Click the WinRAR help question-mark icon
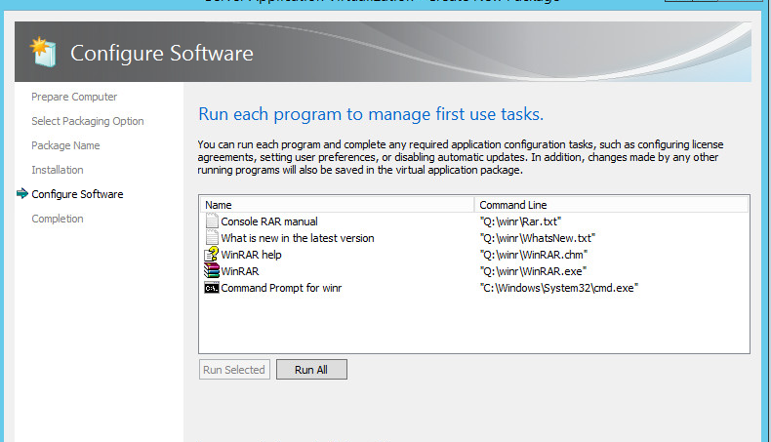The width and height of the screenshot is (771, 442). click(x=212, y=255)
